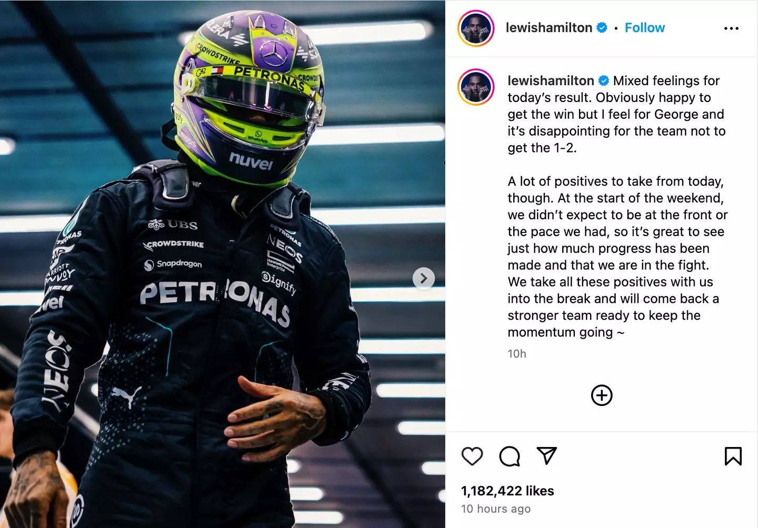The width and height of the screenshot is (758, 528).
Task: Open lewishamilton profile from the header username
Action: coord(548,28)
